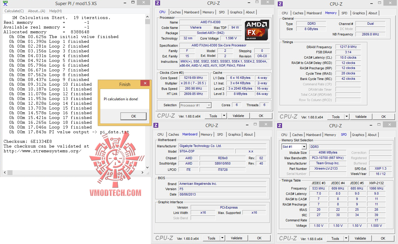Click the processor Name field 'AMD FX-6300'
398x244 pixels.
coord(211,22)
